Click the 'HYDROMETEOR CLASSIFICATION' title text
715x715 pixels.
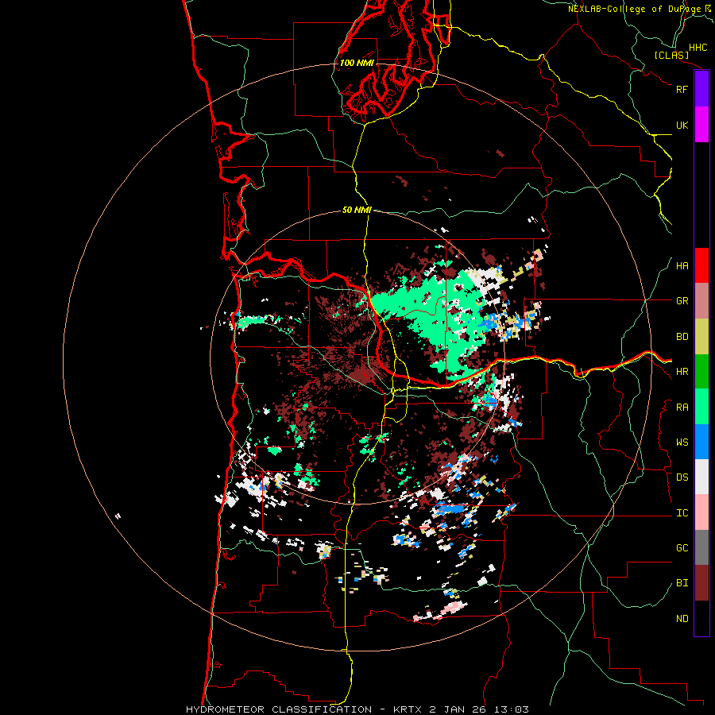coord(279,709)
